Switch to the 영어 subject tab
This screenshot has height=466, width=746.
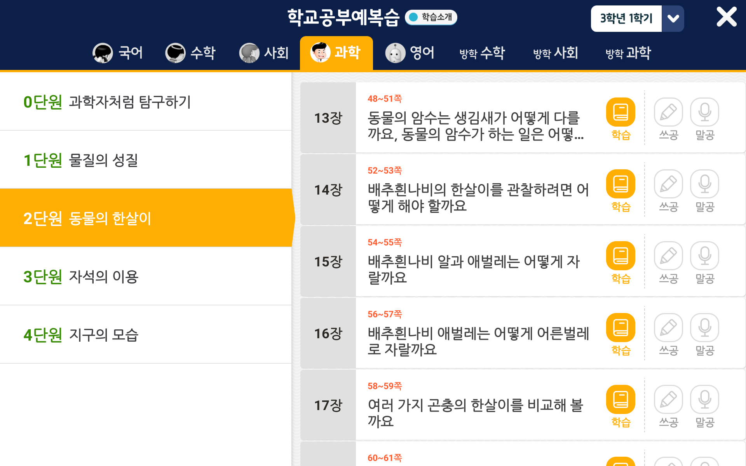point(410,53)
